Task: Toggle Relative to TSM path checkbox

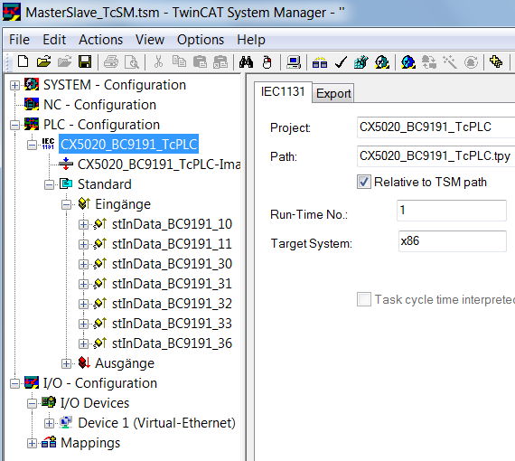Action: click(x=364, y=182)
